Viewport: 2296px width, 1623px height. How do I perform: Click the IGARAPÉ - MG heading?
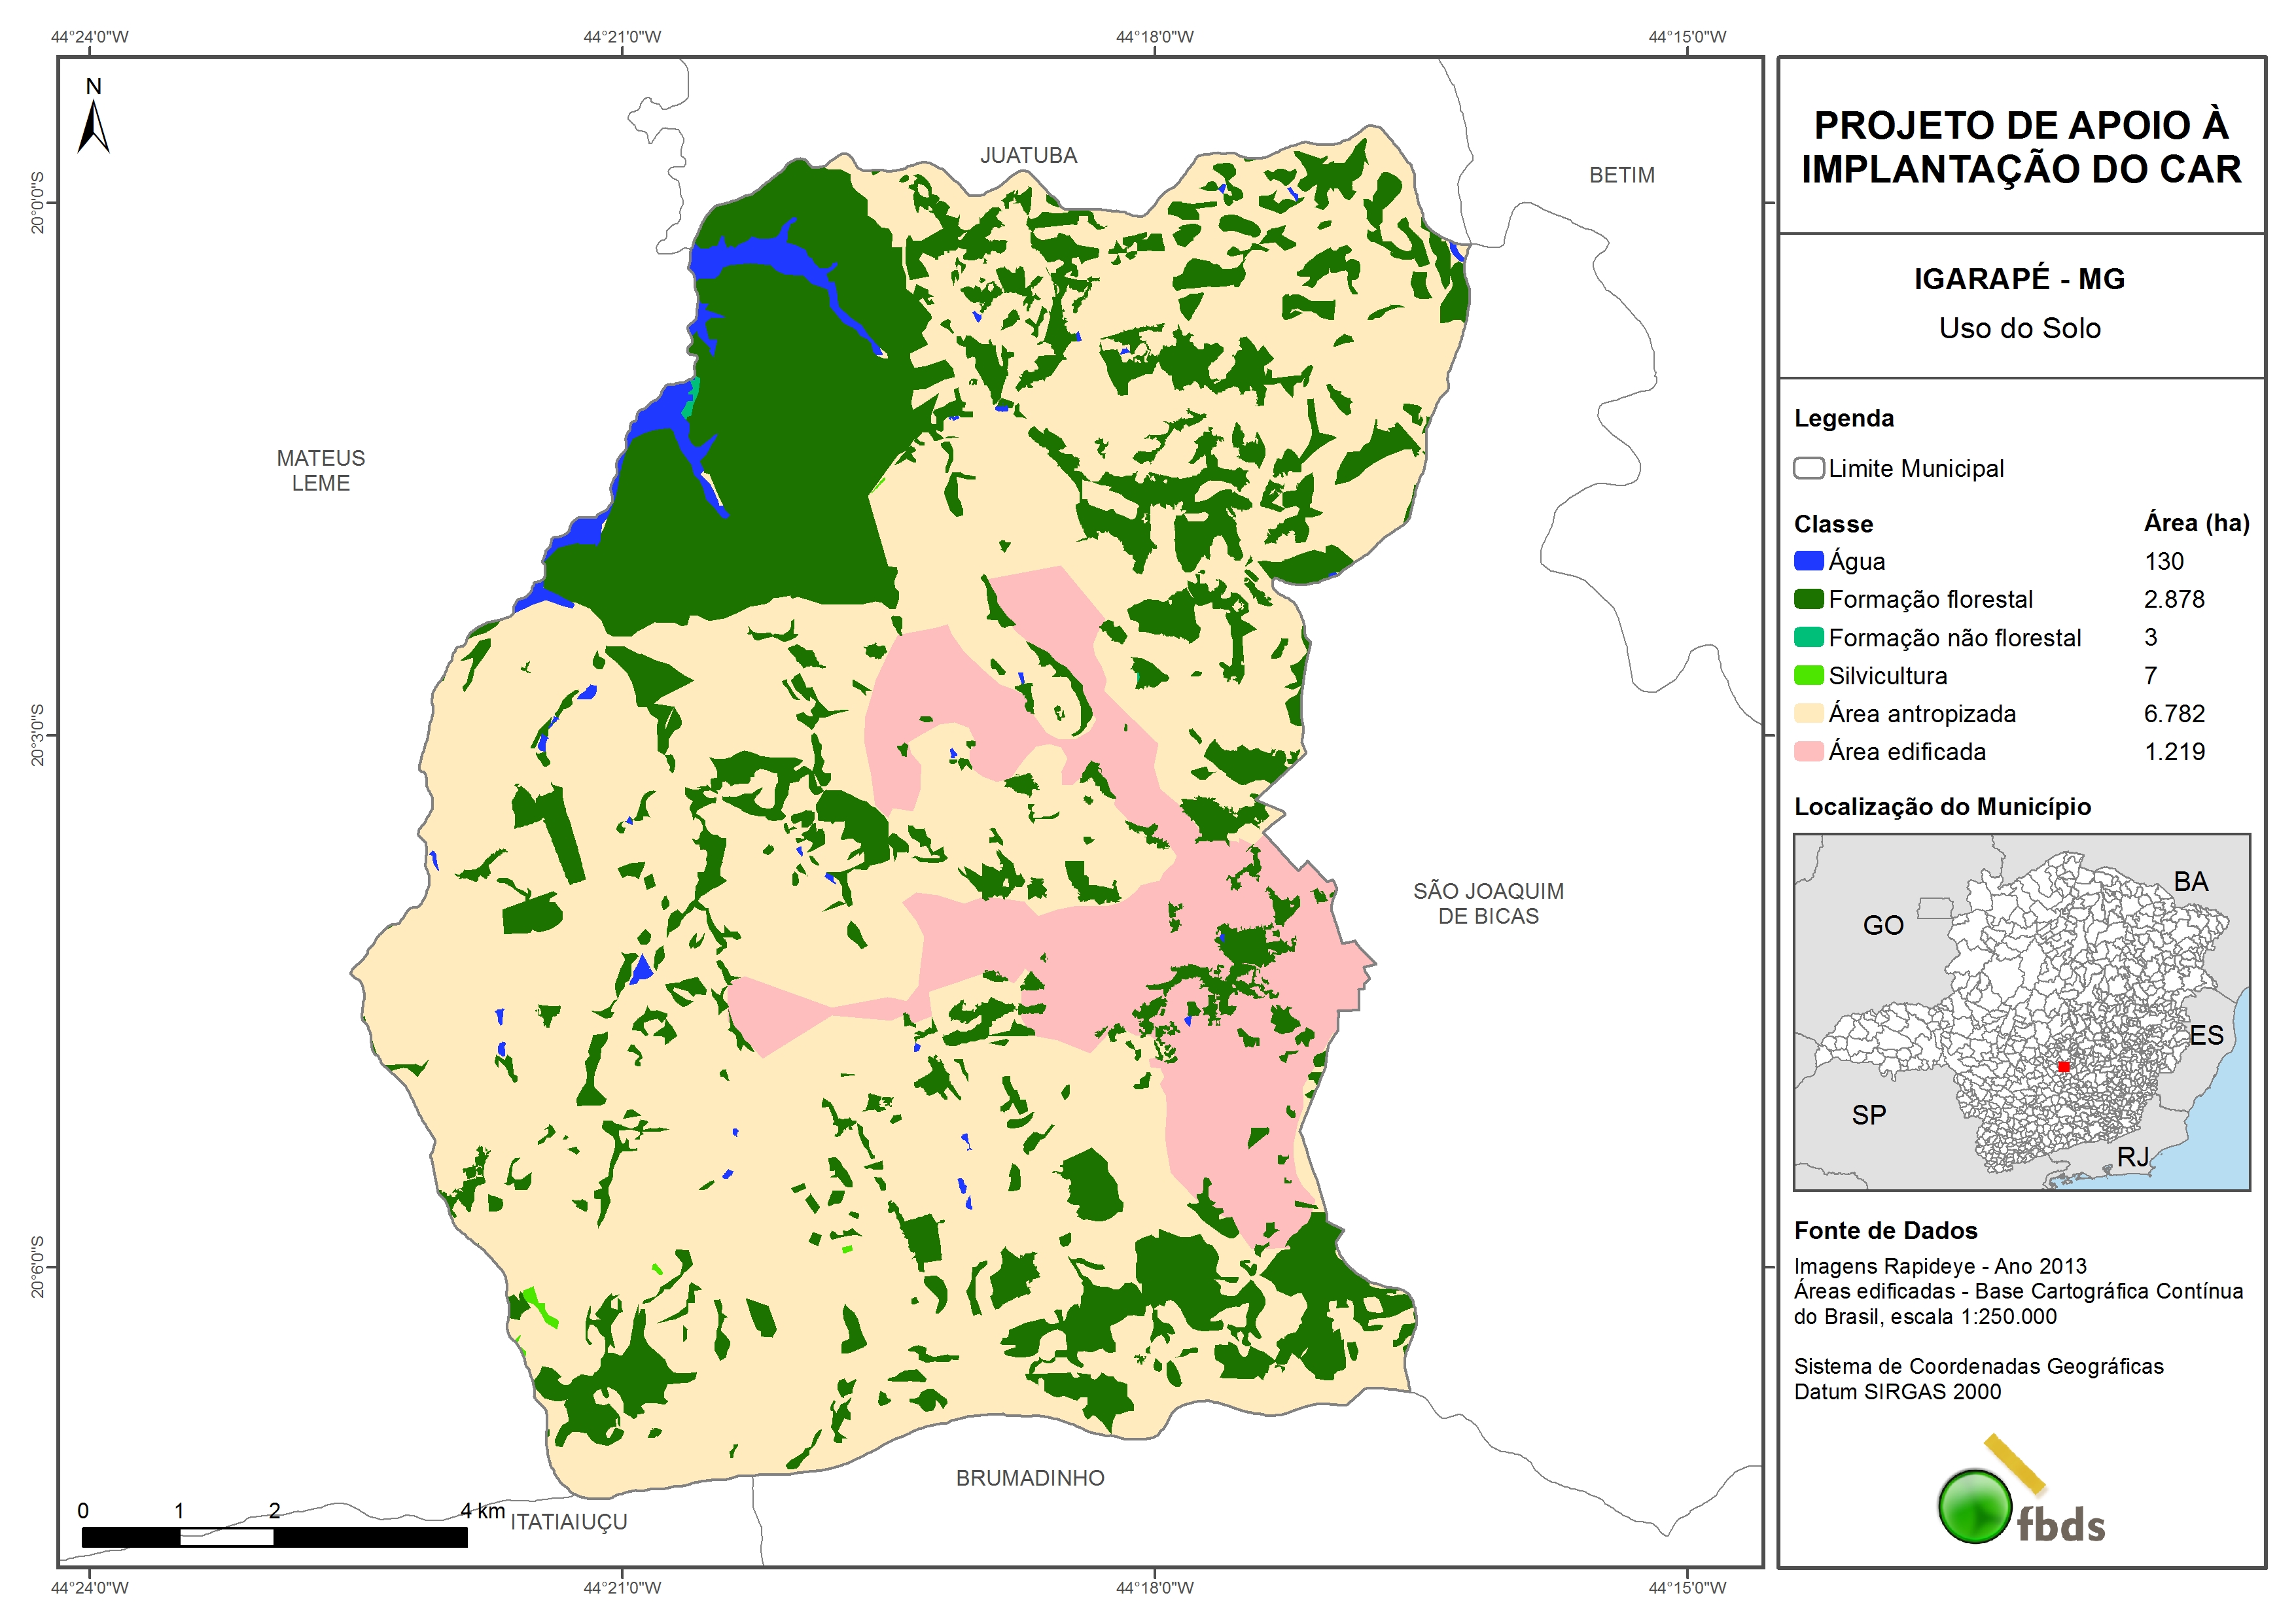click(x=2019, y=279)
